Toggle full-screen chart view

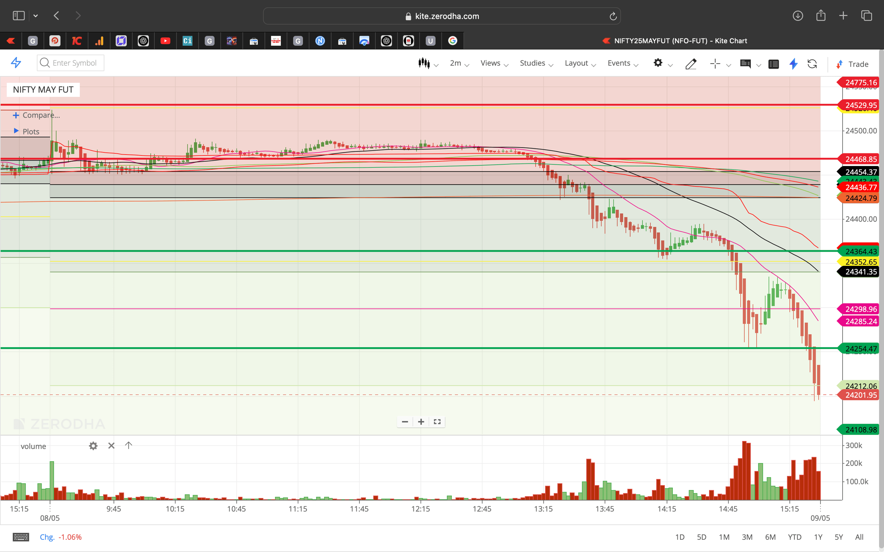[437, 422]
